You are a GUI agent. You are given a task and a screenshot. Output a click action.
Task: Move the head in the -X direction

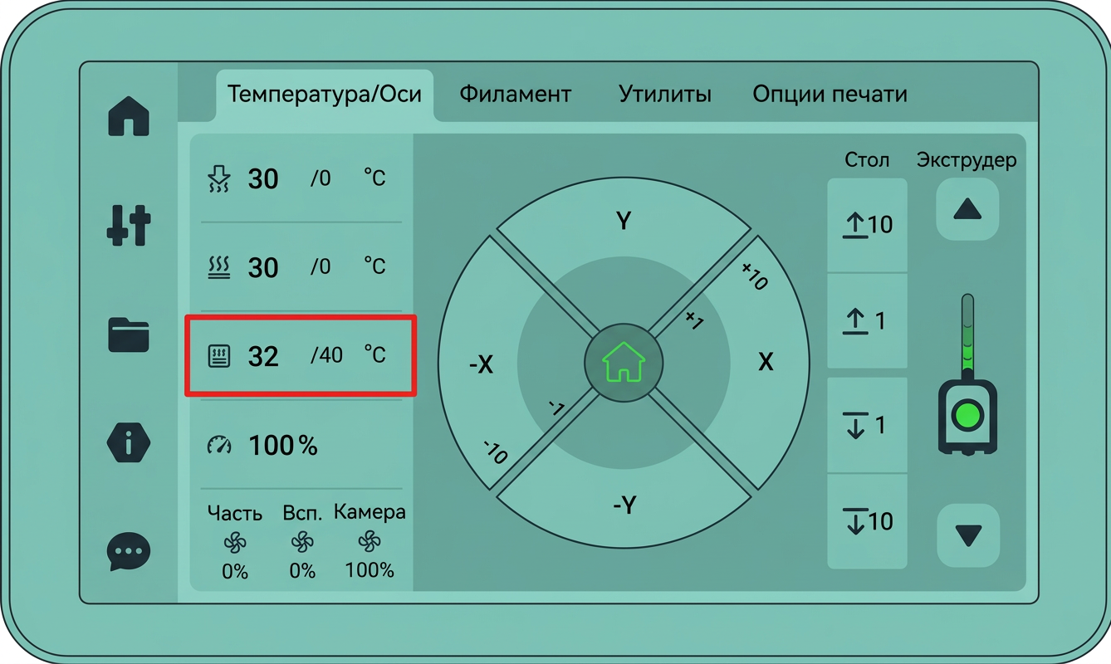coord(481,364)
